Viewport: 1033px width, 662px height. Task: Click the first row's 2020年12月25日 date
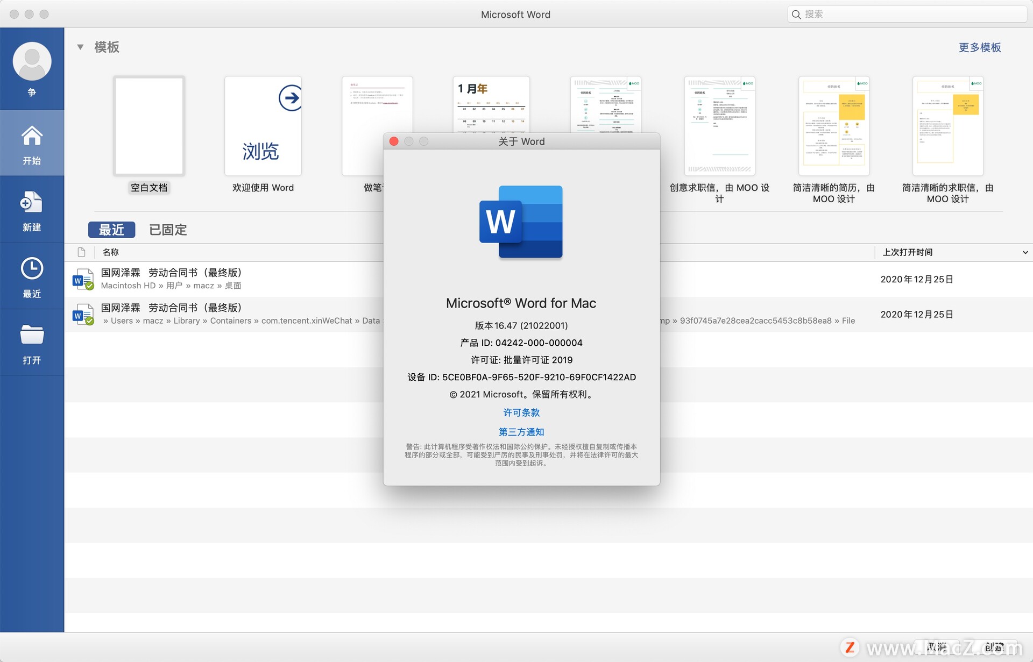tap(917, 279)
